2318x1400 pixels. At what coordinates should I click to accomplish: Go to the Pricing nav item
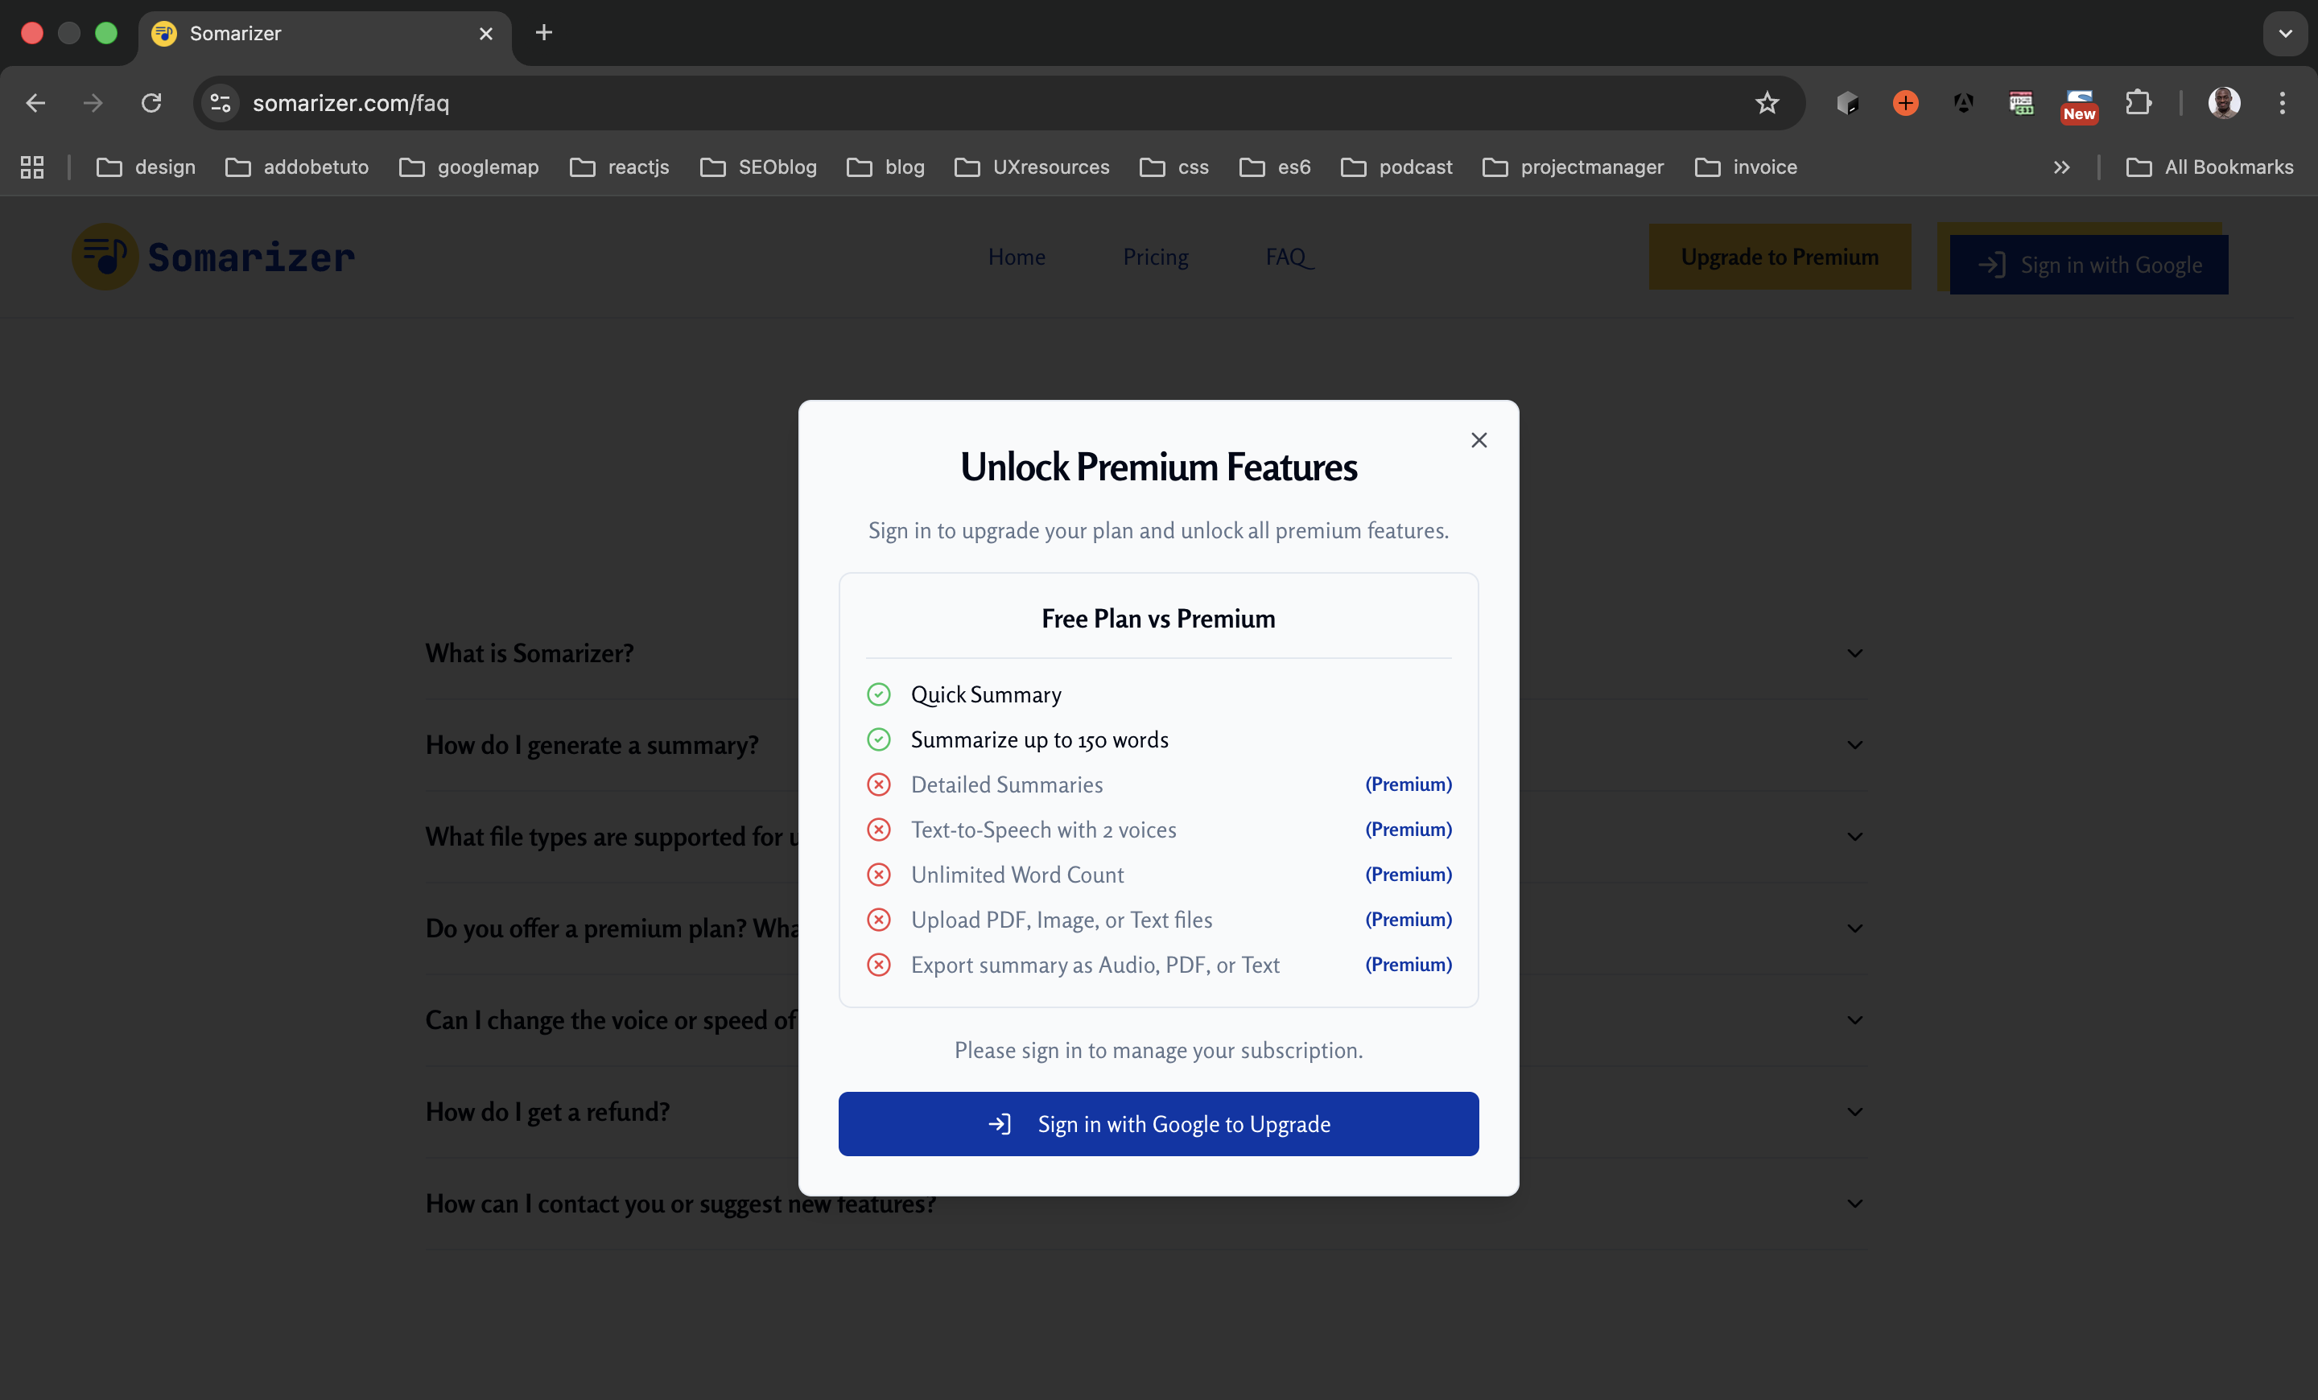[1155, 257]
